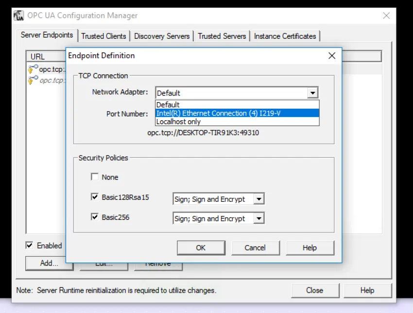Choose Default in the adapter list
The width and height of the screenshot is (413, 313).
(237, 105)
